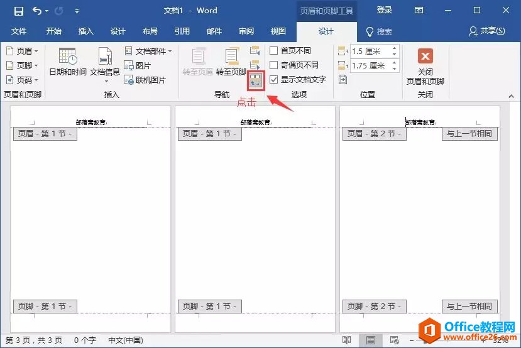Open the 文件 menu

[x=19, y=31]
